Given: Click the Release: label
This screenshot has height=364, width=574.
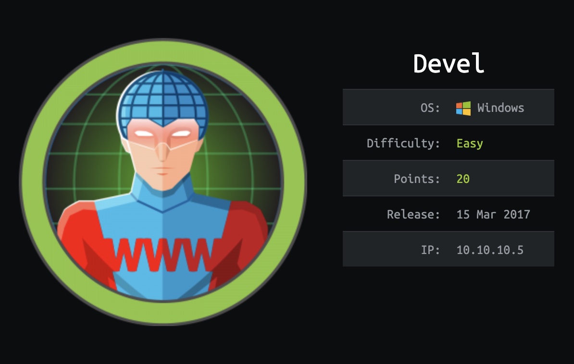Looking at the screenshot, I should 413,214.
